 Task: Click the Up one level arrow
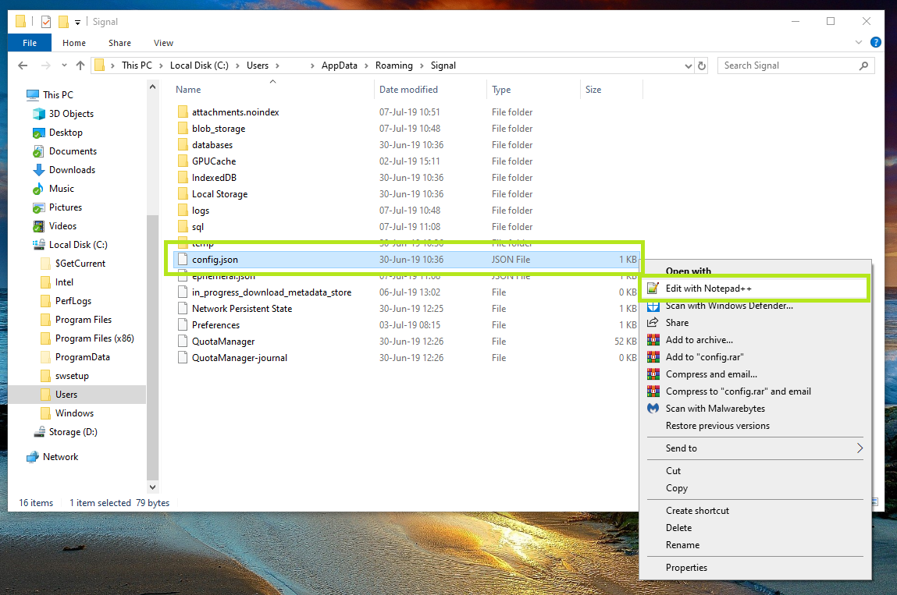click(80, 66)
